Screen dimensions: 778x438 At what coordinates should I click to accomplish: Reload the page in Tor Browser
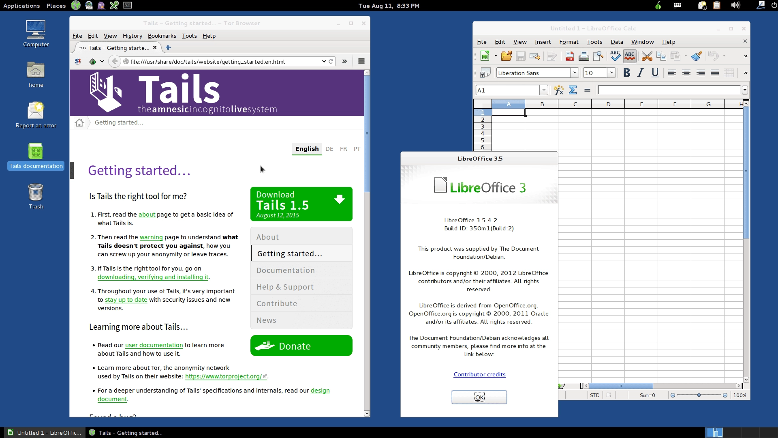tap(331, 61)
